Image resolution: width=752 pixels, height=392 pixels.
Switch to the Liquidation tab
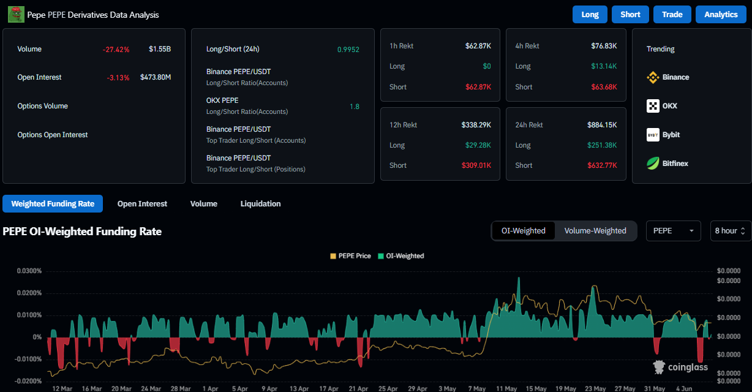coord(260,203)
